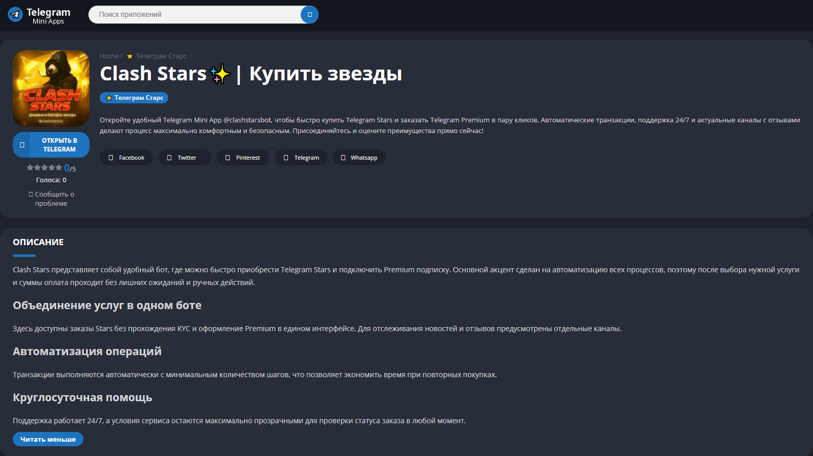This screenshot has width=813, height=456.
Task: Click the Открыть в Telegram button
Action: pos(51,145)
